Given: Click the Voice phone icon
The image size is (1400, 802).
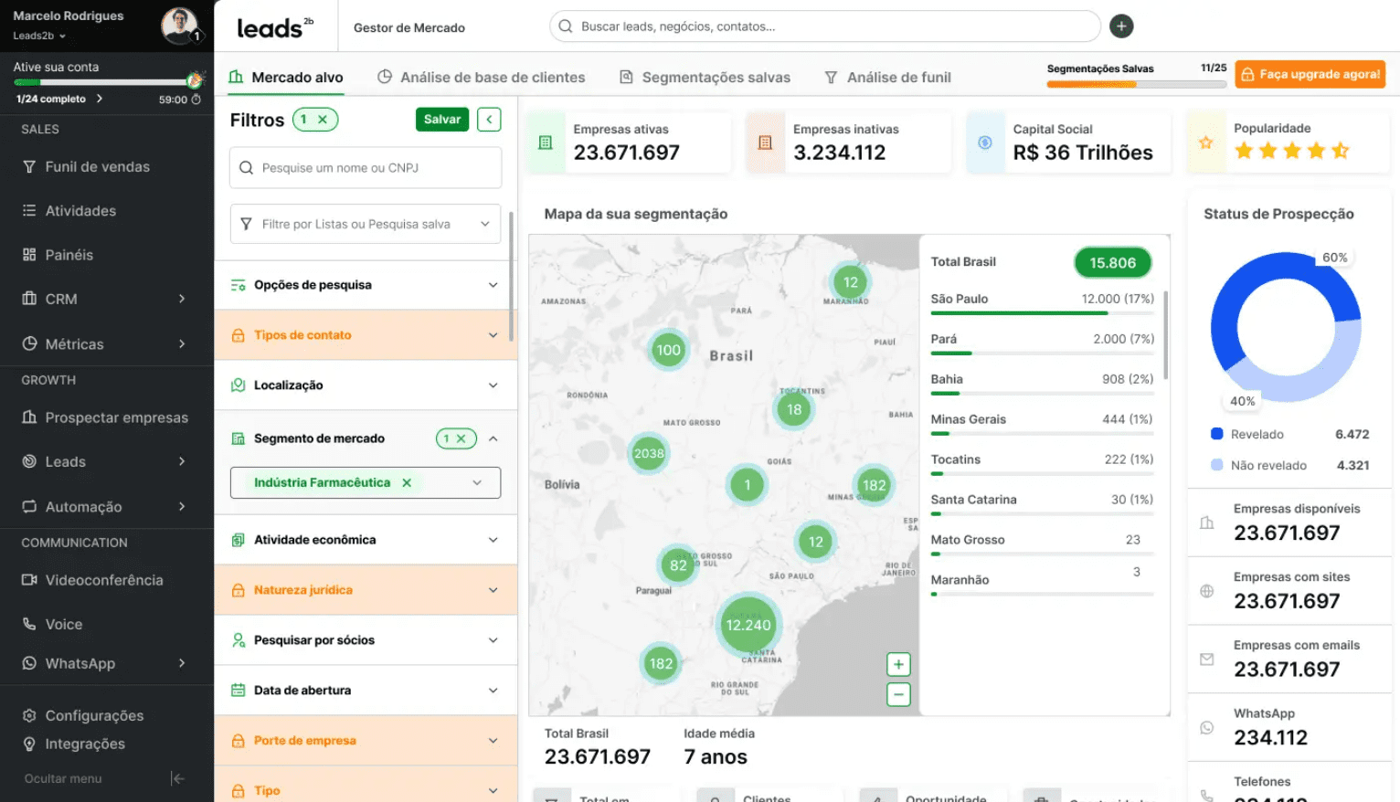Looking at the screenshot, I should (x=29, y=625).
